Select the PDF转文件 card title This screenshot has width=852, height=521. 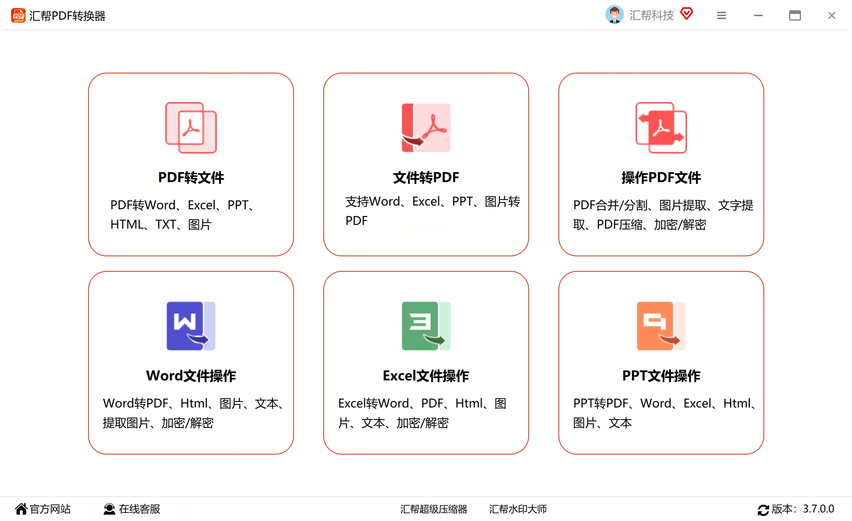point(191,177)
